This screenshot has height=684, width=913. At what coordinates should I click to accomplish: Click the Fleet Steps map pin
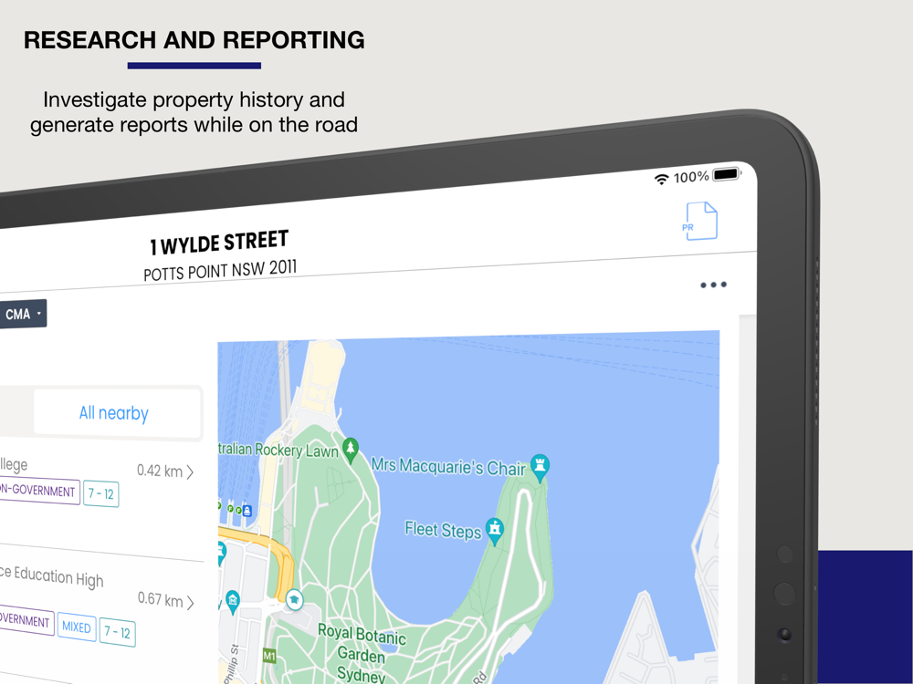coord(494,532)
